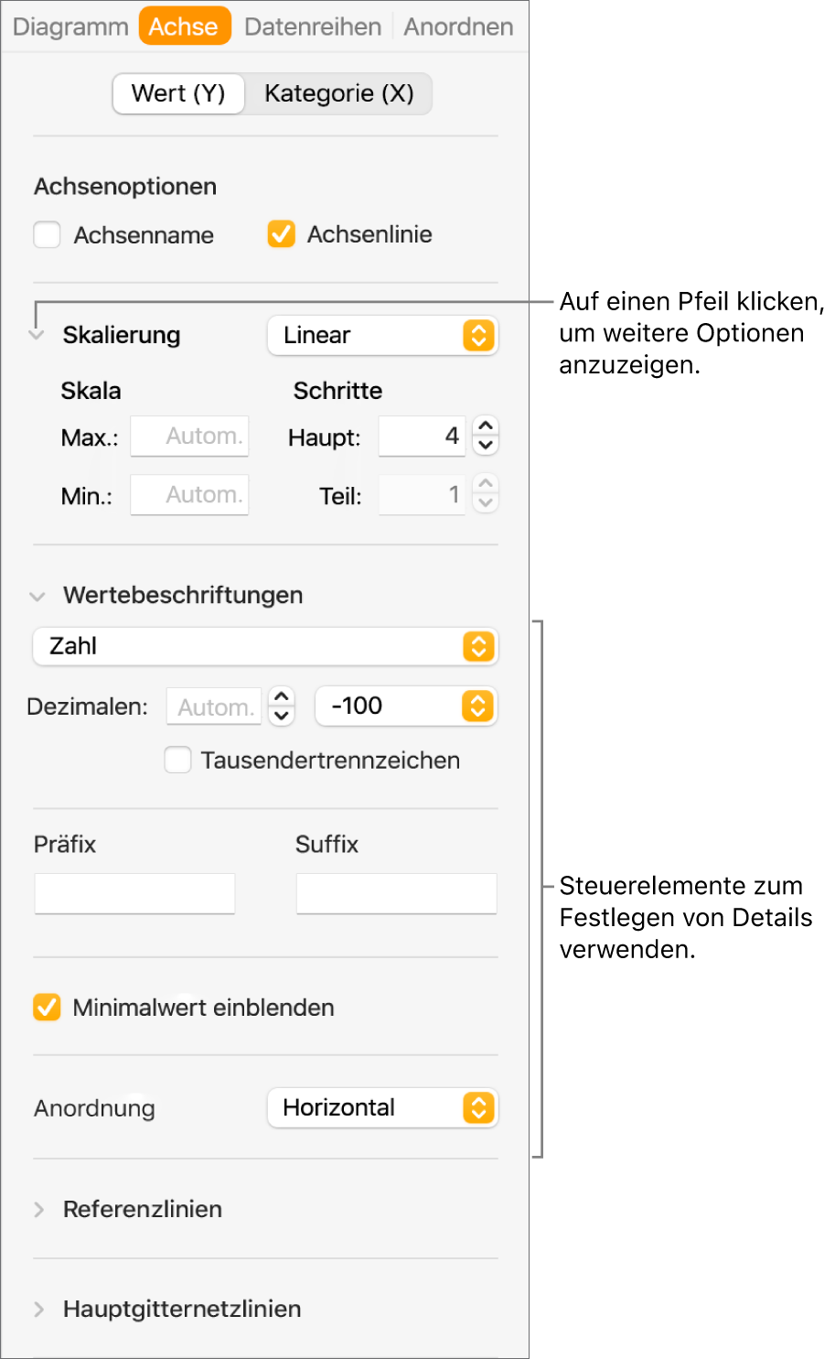The height and width of the screenshot is (1359, 835).
Task: Click the Max. scale input field
Action: pyautogui.click(x=189, y=437)
